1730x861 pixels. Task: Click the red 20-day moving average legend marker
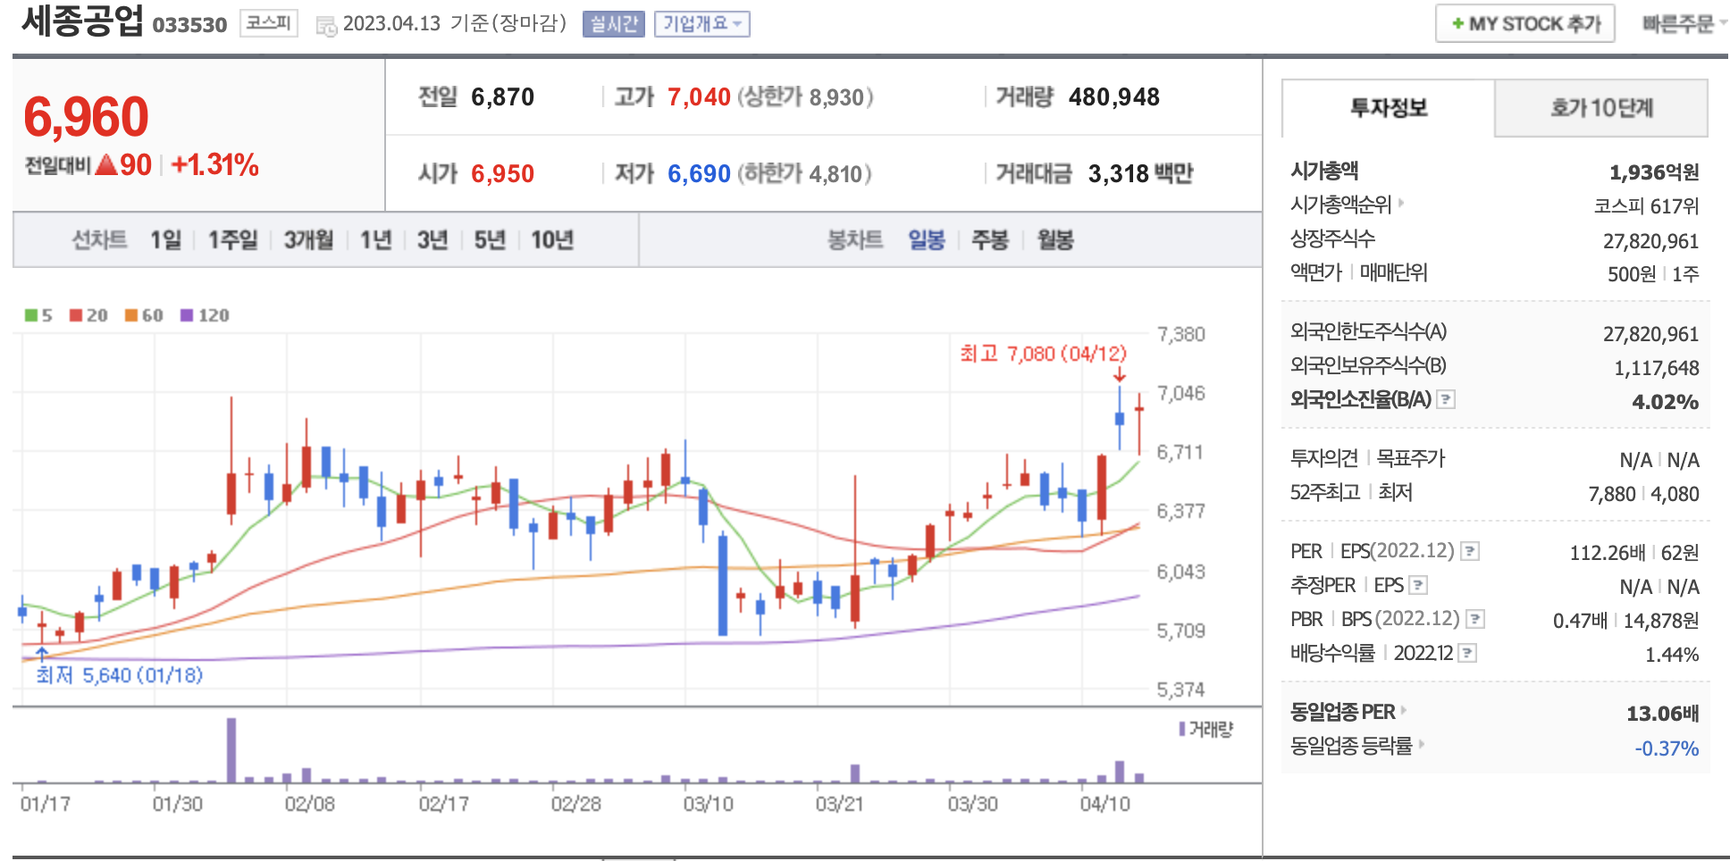point(76,315)
